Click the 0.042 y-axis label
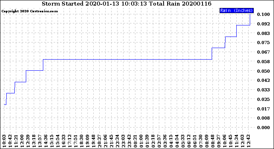Screen dimensions: 274x149 pyautogui.click(x=263, y=80)
